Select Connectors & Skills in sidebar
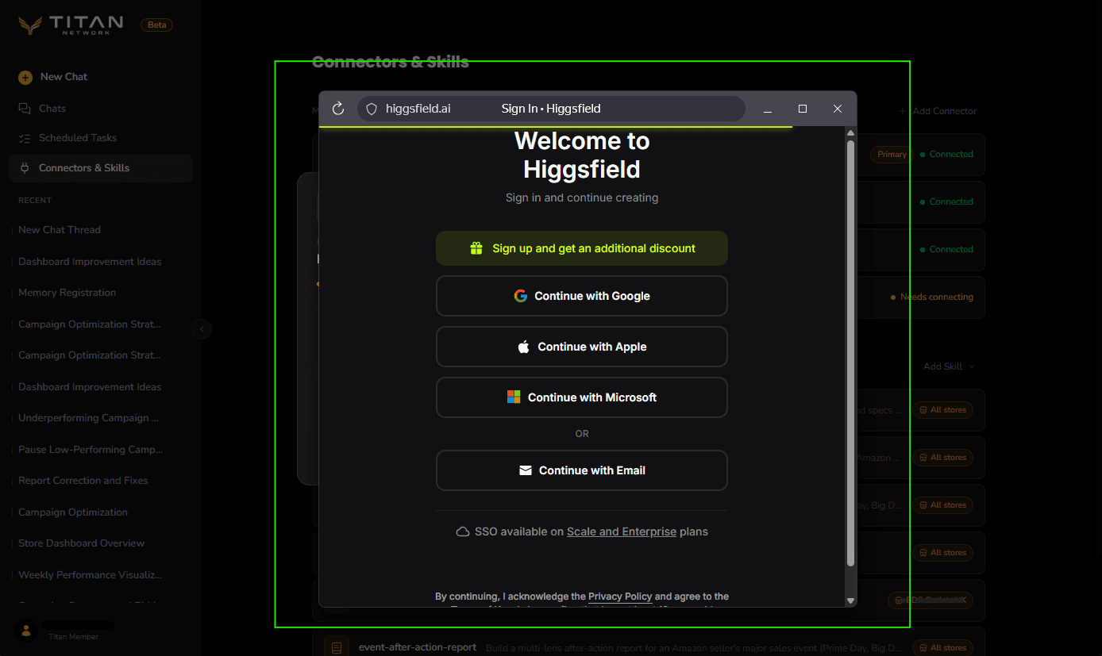This screenshot has height=656, width=1102. 101,168
